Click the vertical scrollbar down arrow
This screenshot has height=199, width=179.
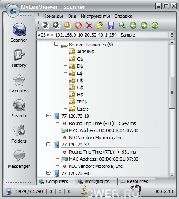point(172,175)
